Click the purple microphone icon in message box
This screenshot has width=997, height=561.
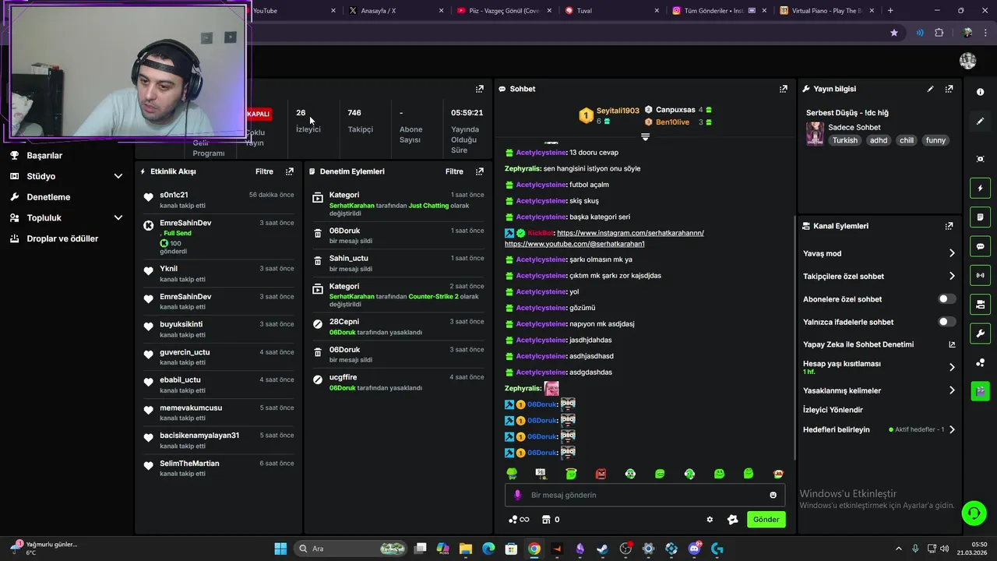coord(518,495)
